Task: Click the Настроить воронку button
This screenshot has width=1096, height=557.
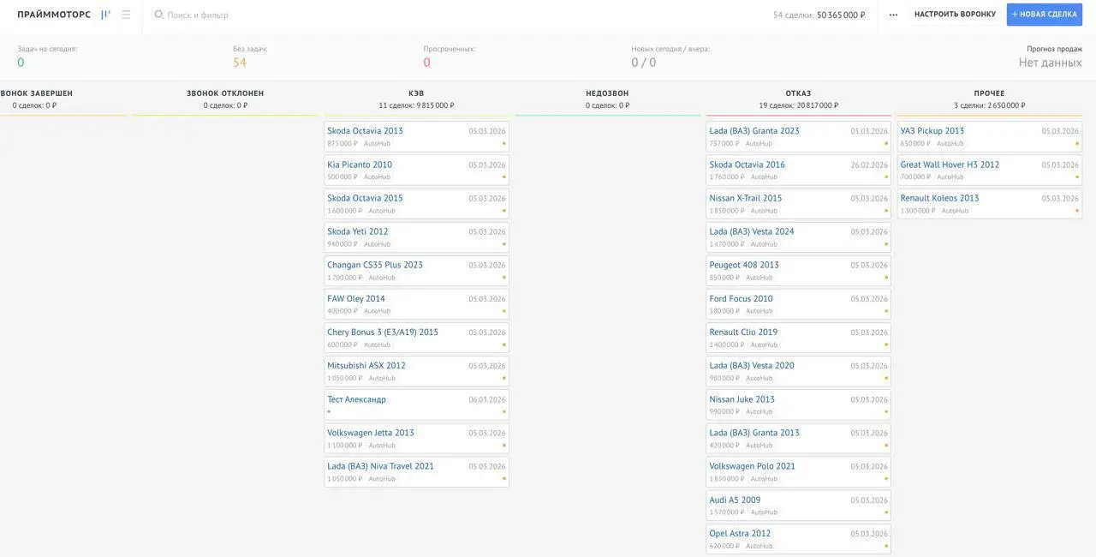Action: click(955, 15)
